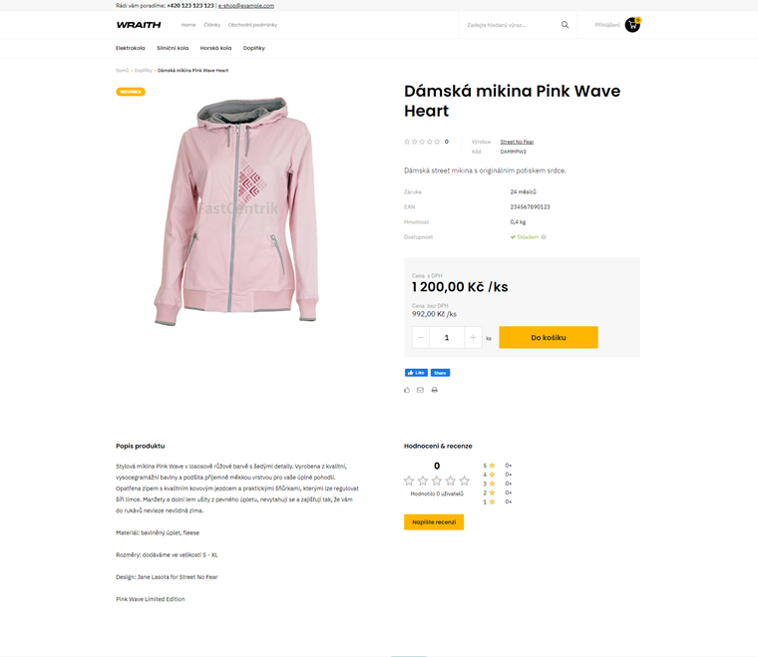Increase quantity with plus button
This screenshot has width=758, height=657.
pos(473,337)
